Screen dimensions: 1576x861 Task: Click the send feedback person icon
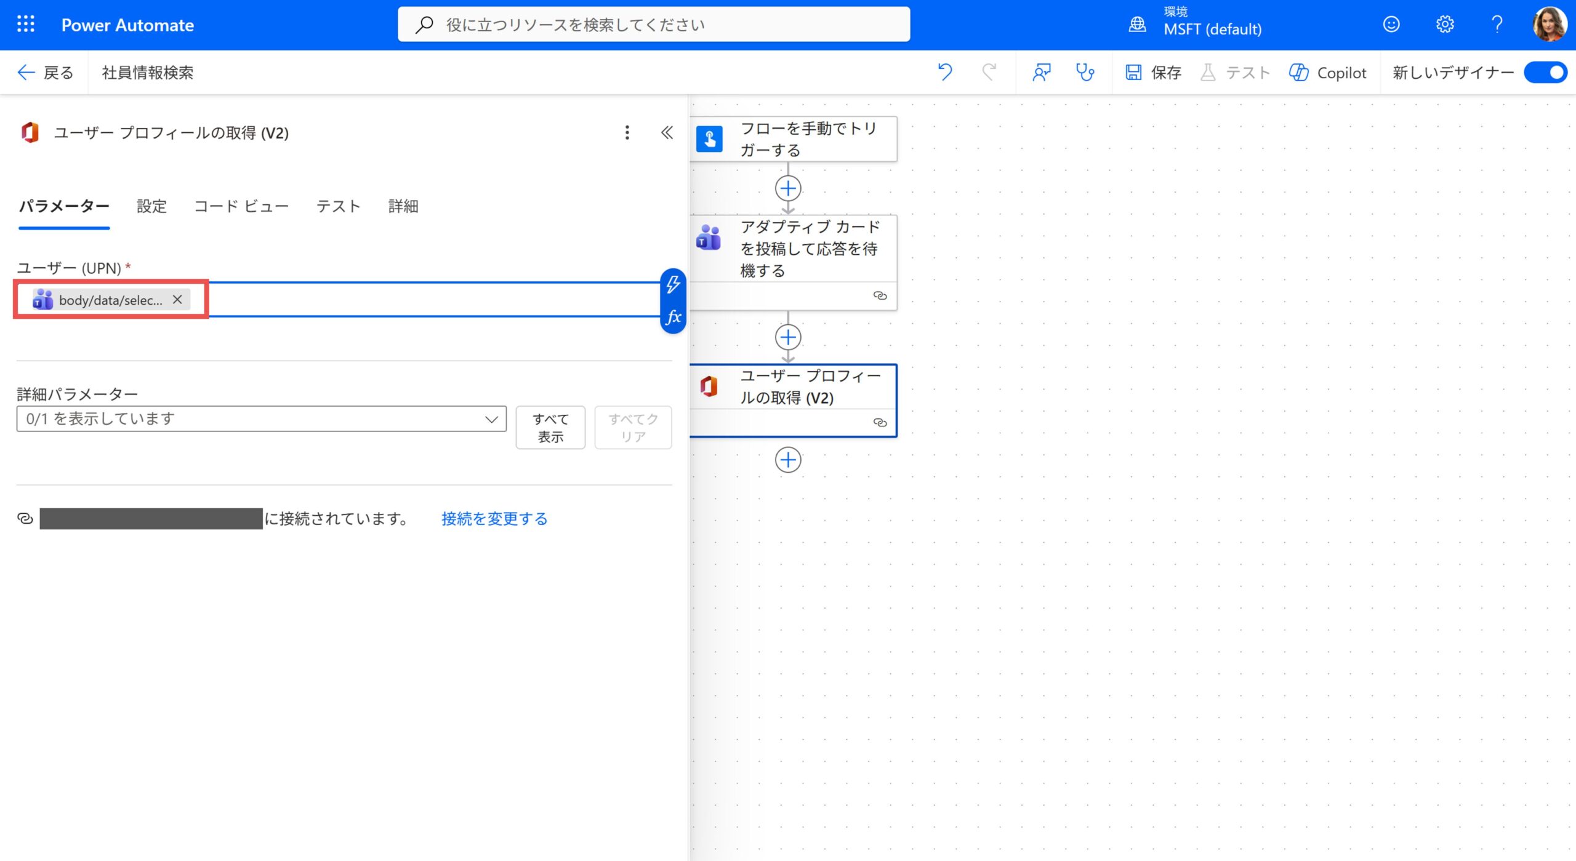click(1041, 73)
